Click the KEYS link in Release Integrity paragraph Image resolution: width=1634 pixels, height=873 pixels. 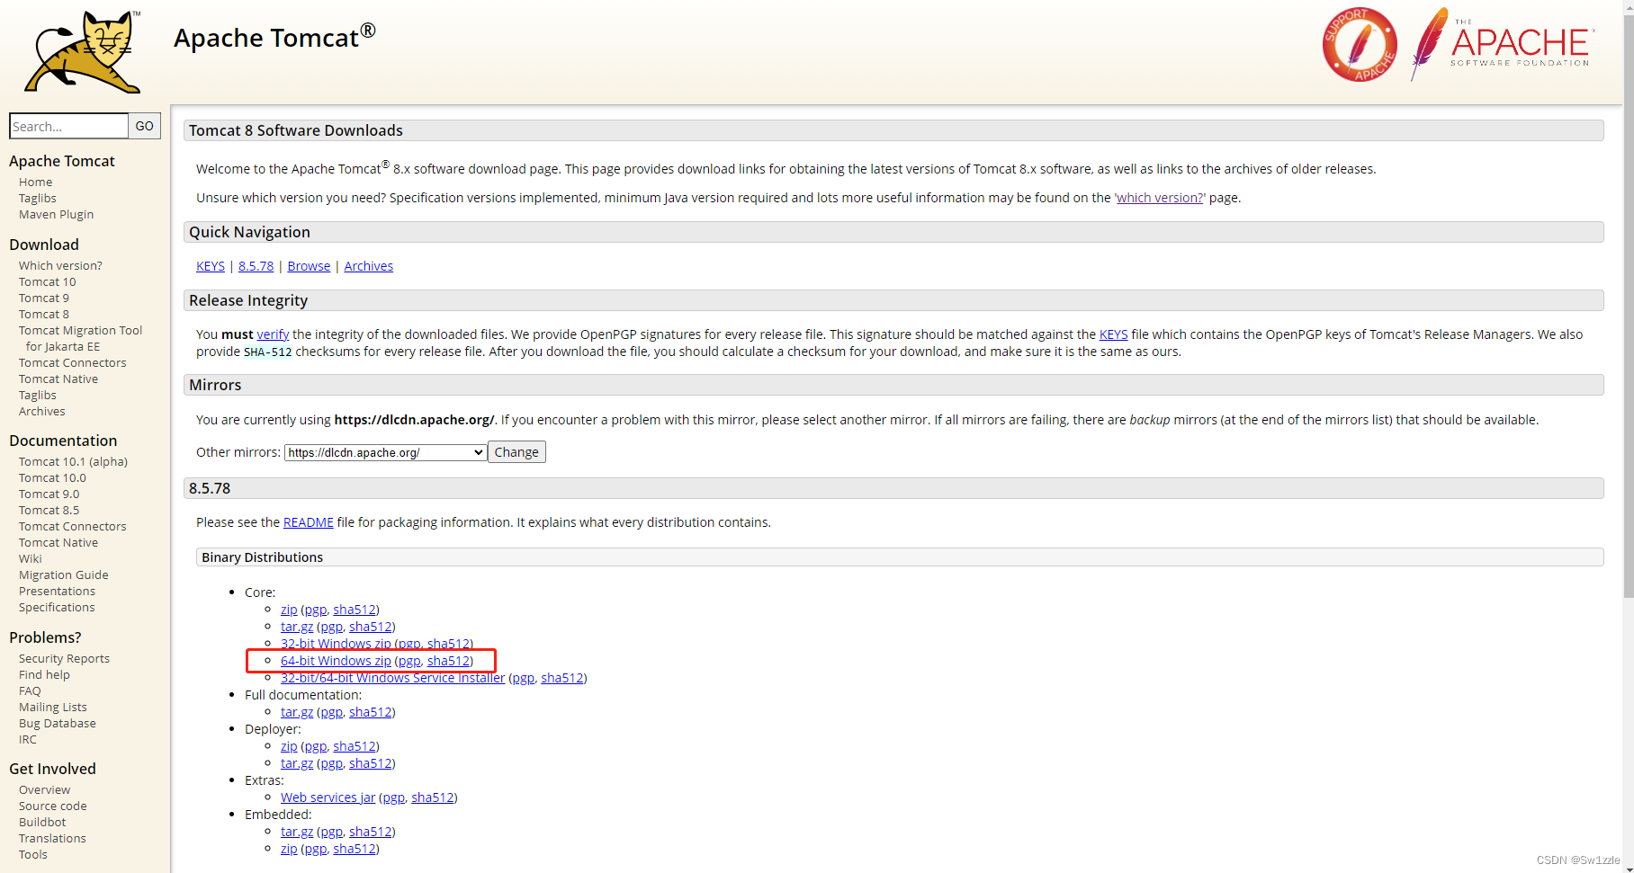1113,334
